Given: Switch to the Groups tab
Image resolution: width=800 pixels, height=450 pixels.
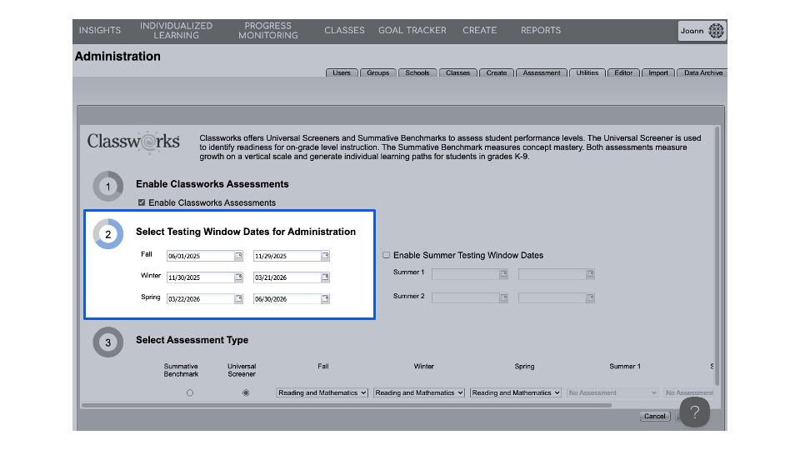Looking at the screenshot, I should point(378,73).
